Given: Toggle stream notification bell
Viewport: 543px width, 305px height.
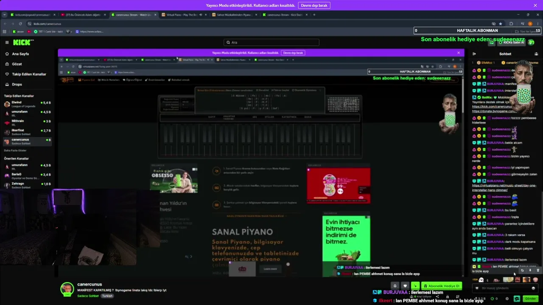Looking at the screenshot, I should click(395, 286).
